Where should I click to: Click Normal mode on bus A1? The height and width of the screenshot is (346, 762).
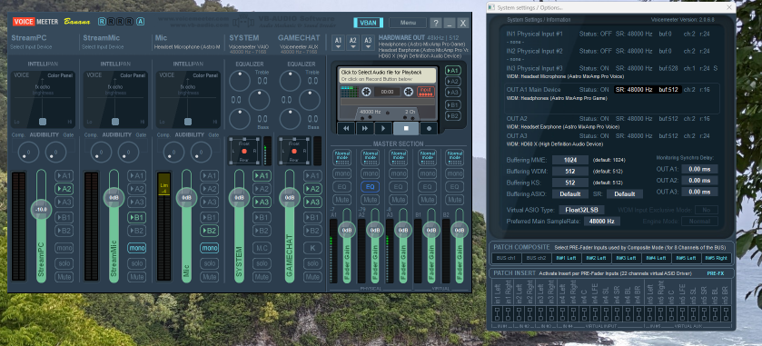coord(342,157)
